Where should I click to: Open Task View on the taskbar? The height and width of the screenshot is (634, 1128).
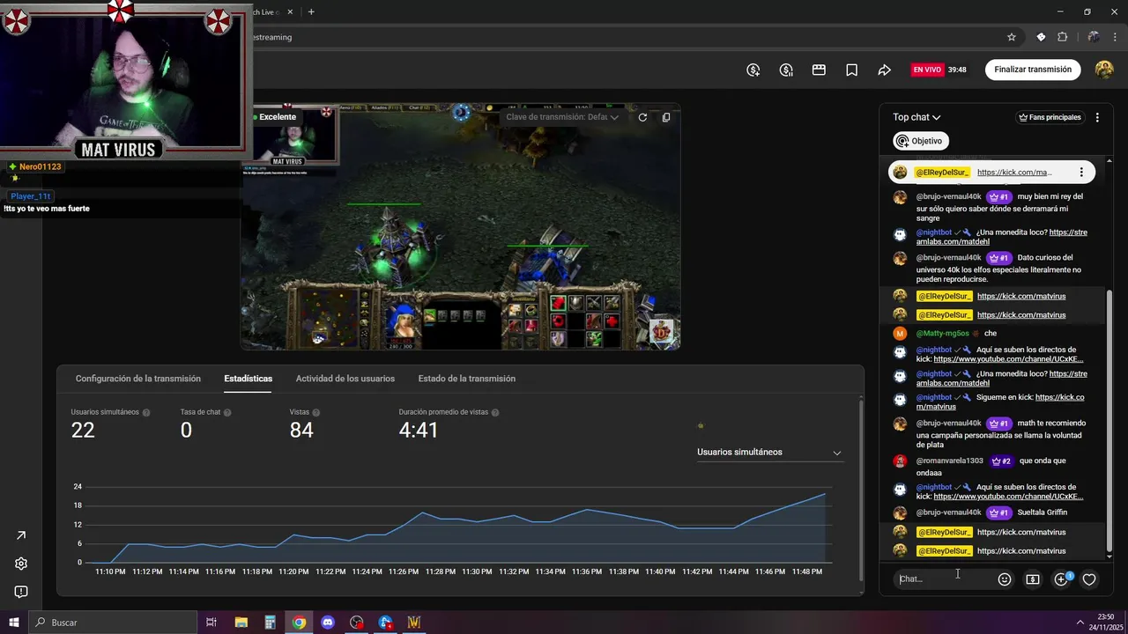211,623
